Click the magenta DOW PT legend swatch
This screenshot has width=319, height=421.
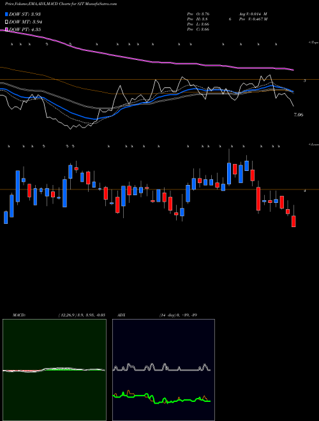[7, 29]
